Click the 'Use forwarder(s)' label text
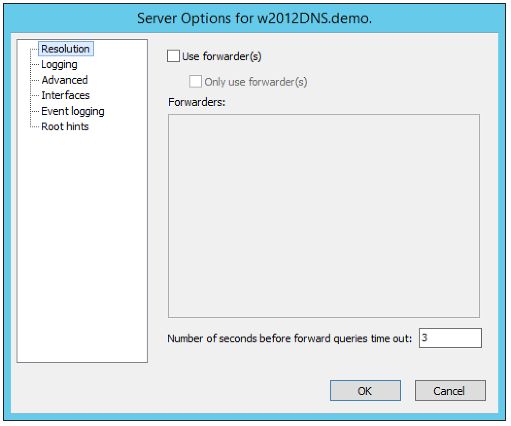The width and height of the screenshot is (511, 426). point(221,56)
